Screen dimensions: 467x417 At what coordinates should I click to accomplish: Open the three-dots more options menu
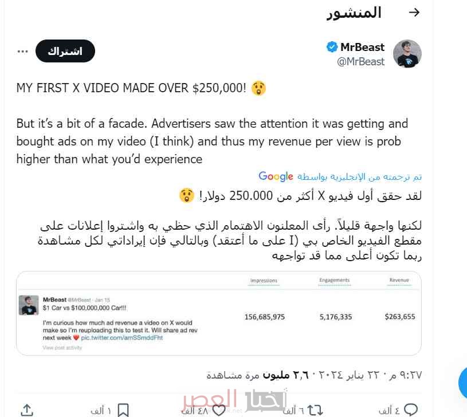click(22, 52)
